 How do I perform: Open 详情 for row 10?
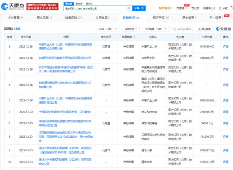(x=226, y=162)
